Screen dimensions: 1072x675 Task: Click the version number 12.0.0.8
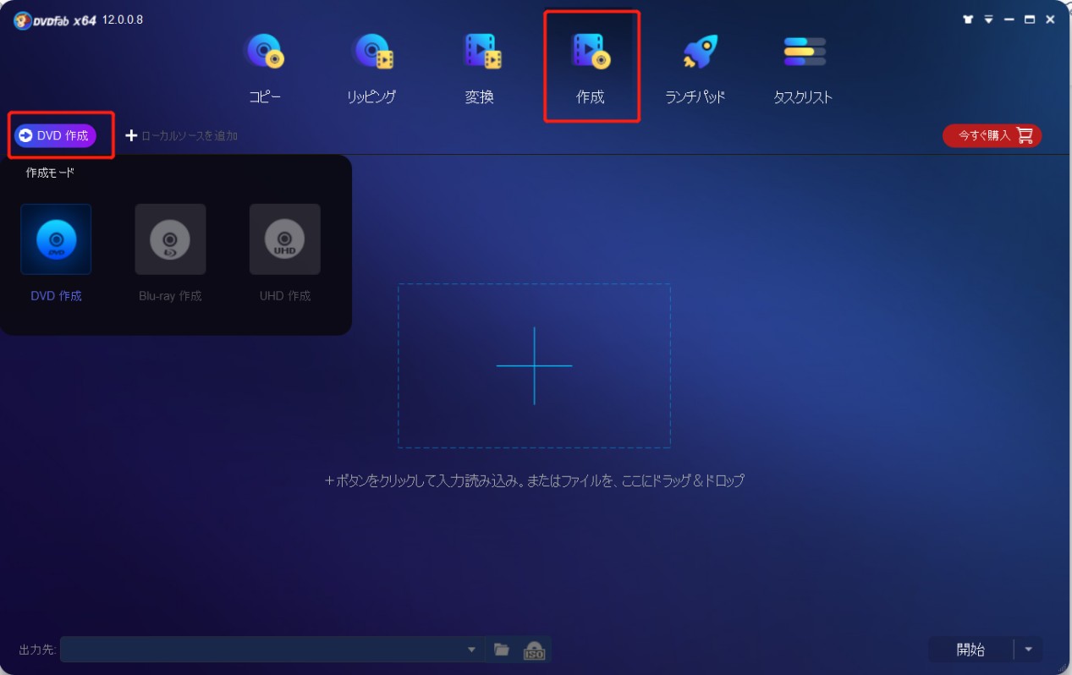tap(123, 19)
